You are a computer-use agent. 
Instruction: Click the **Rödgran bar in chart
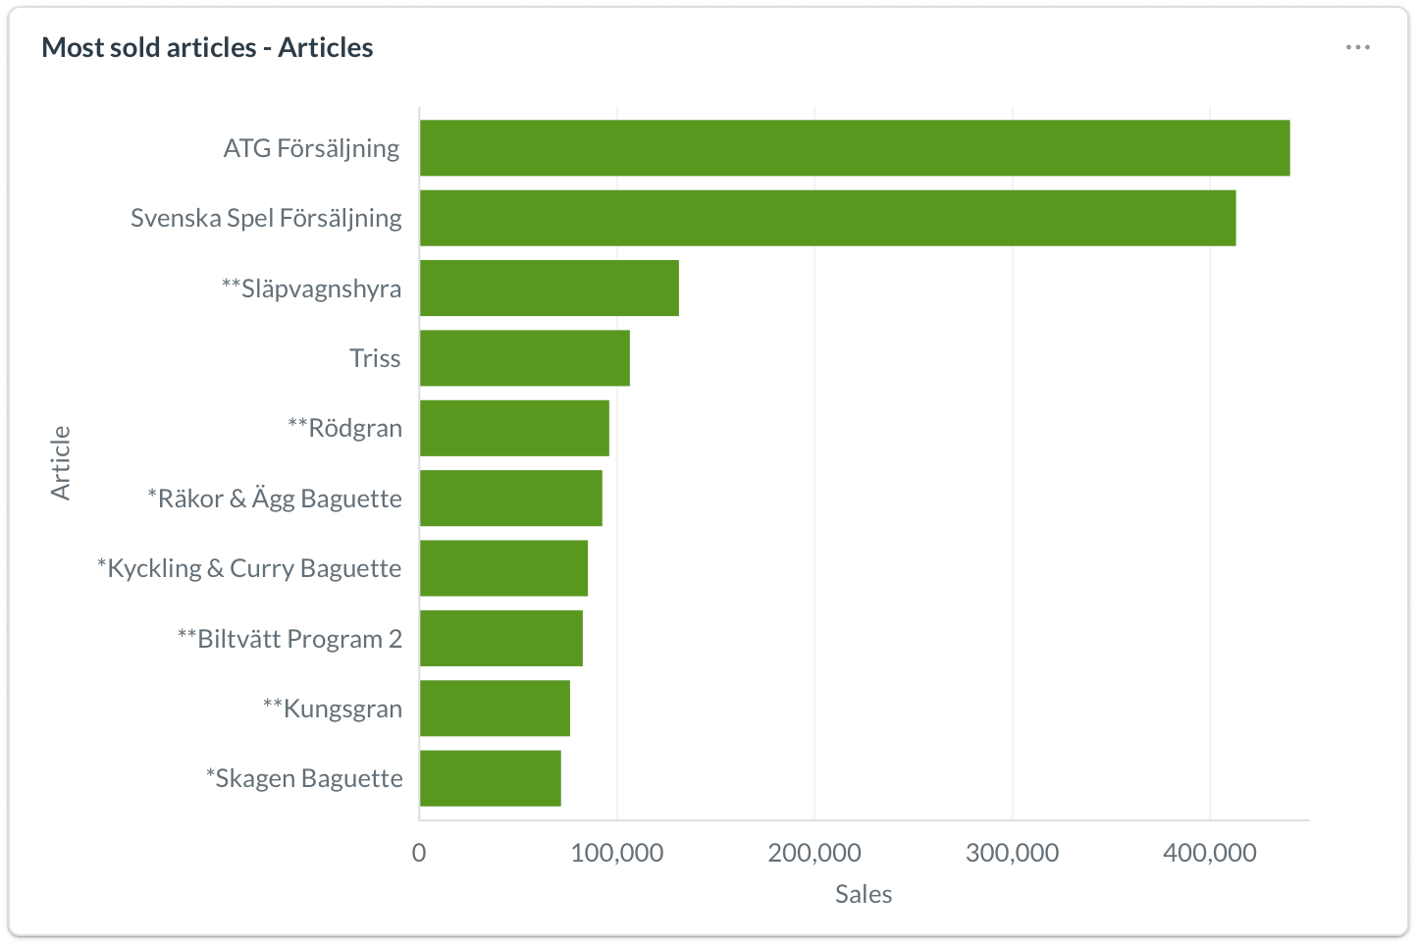(514, 428)
